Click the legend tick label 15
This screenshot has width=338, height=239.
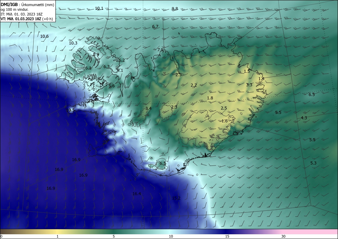[227, 236]
